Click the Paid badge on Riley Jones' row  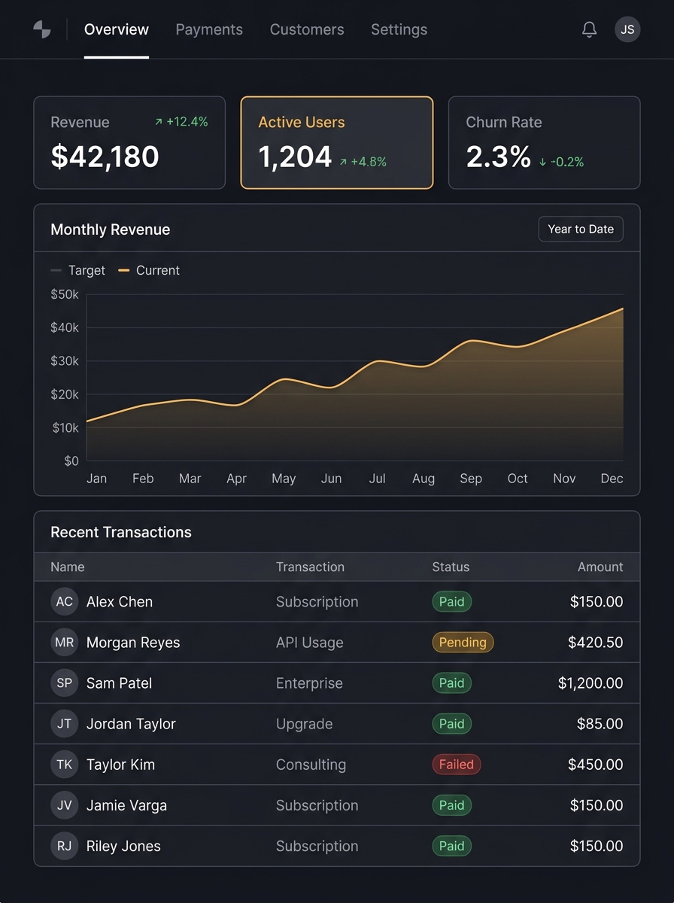tap(451, 845)
